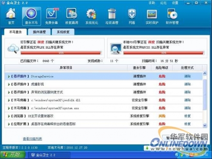Click the 金山卫士 2.2 taskbar button
Viewport: 212px width, 159px height.
point(49,155)
